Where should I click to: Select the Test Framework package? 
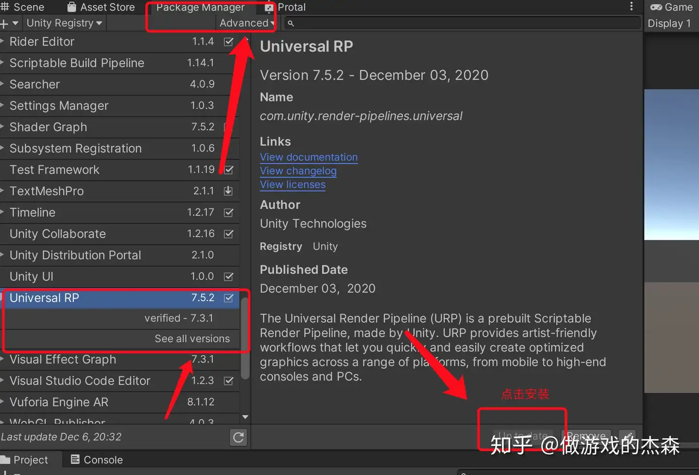119,170
